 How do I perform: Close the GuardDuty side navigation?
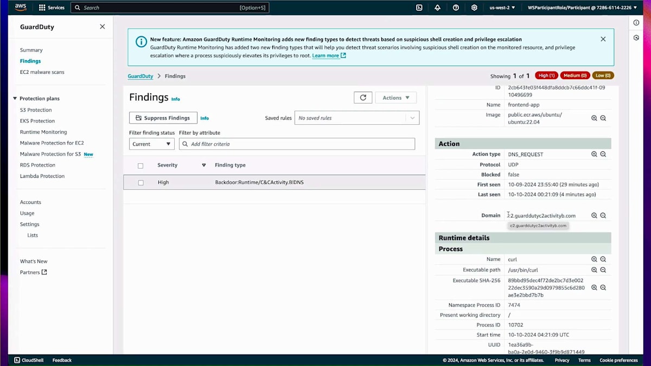103,27
